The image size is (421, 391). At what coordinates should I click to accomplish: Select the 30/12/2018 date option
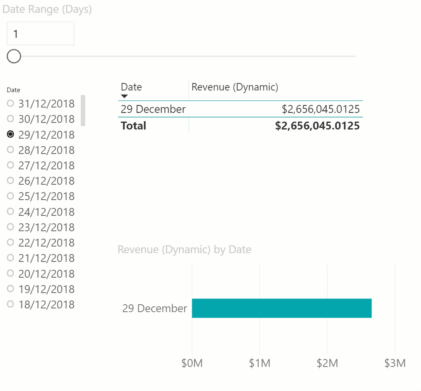[x=11, y=119]
